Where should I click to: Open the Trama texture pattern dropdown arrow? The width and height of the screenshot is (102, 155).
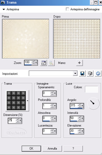pos(27,101)
